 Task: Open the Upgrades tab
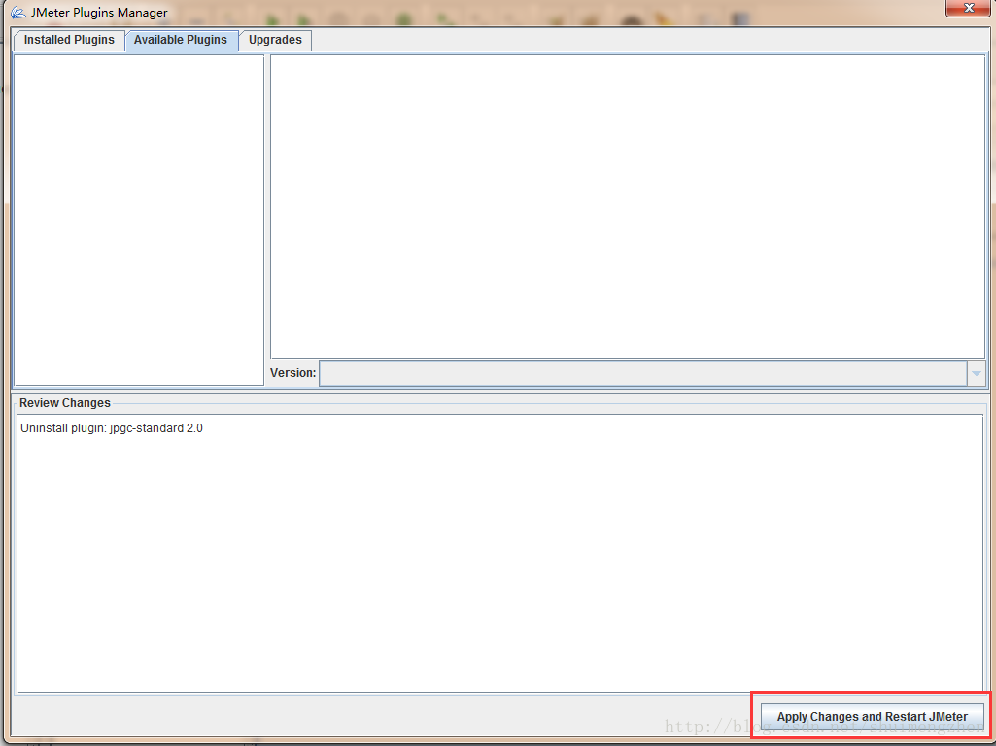275,40
